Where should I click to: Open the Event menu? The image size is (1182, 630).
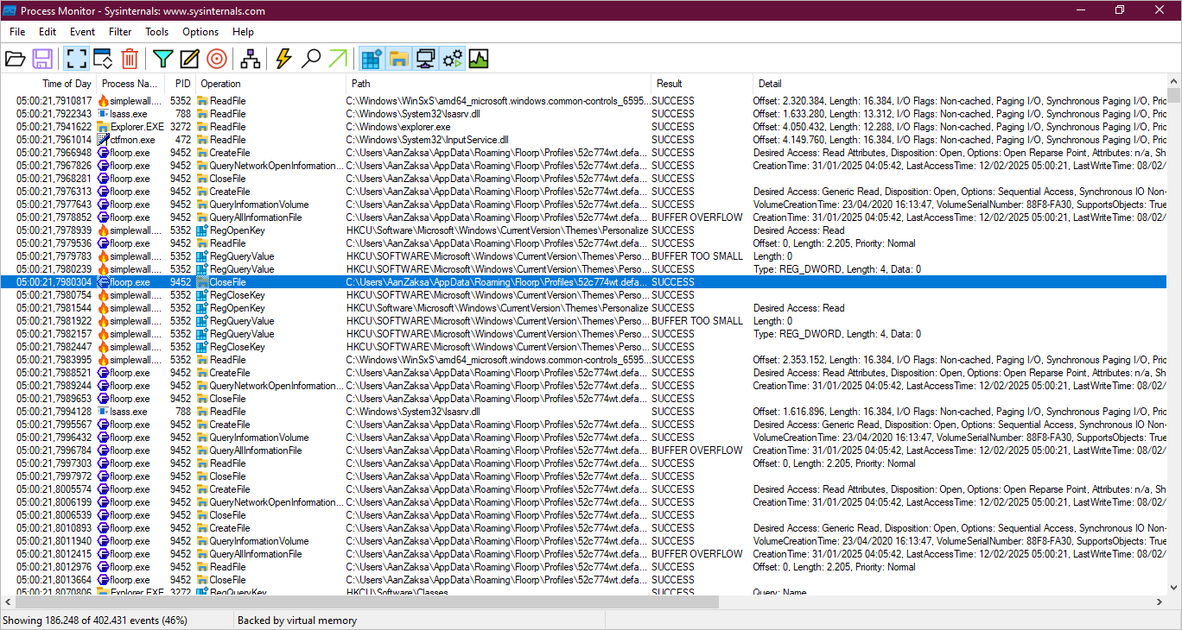(x=83, y=32)
